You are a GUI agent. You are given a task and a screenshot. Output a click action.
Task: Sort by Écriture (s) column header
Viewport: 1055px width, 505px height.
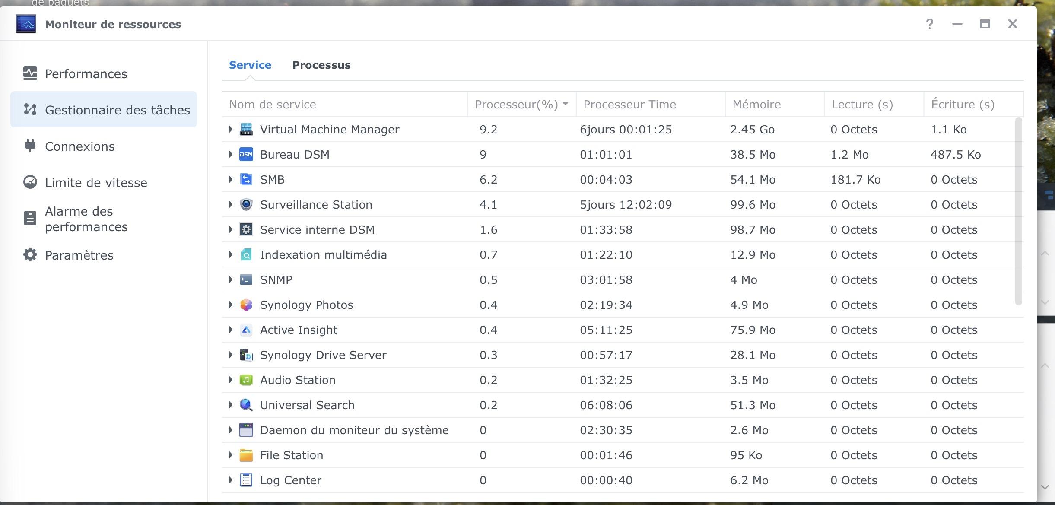click(973, 104)
